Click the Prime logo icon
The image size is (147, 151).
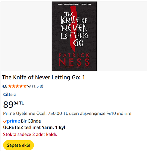tap(13, 121)
